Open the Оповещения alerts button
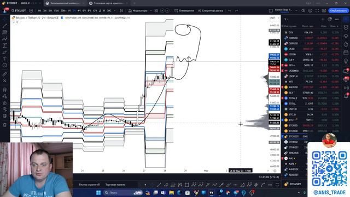 click(184, 10)
